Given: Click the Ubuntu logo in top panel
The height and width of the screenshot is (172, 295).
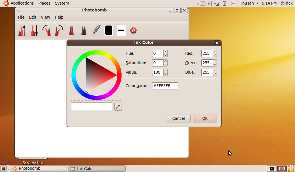Looking at the screenshot, I should pyautogui.click(x=6, y=3).
